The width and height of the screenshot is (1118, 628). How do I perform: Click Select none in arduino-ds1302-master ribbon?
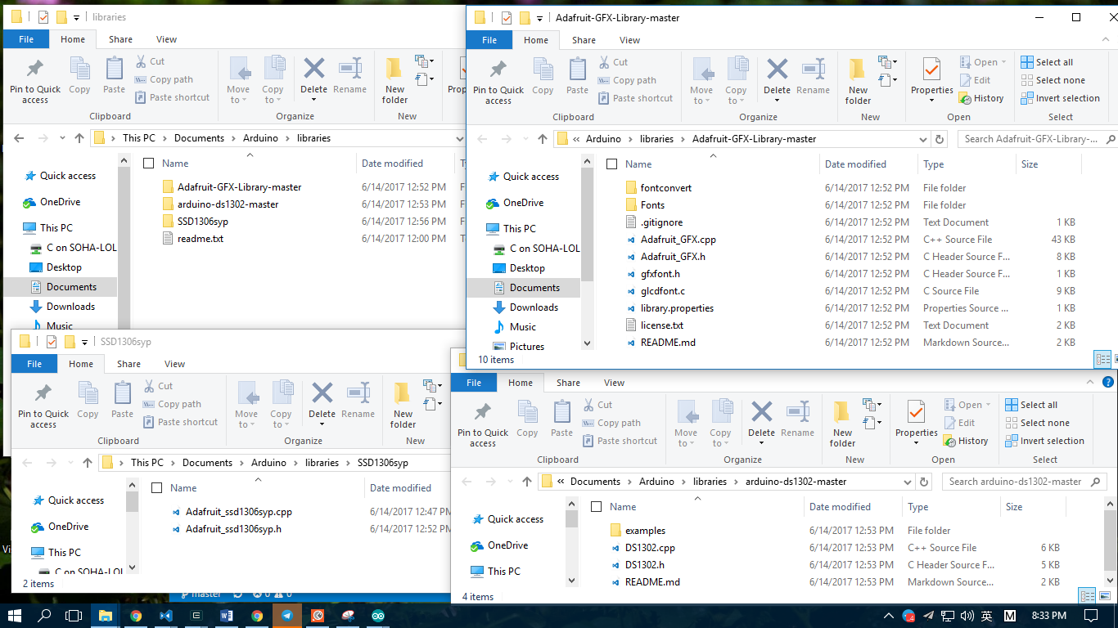tap(1037, 423)
